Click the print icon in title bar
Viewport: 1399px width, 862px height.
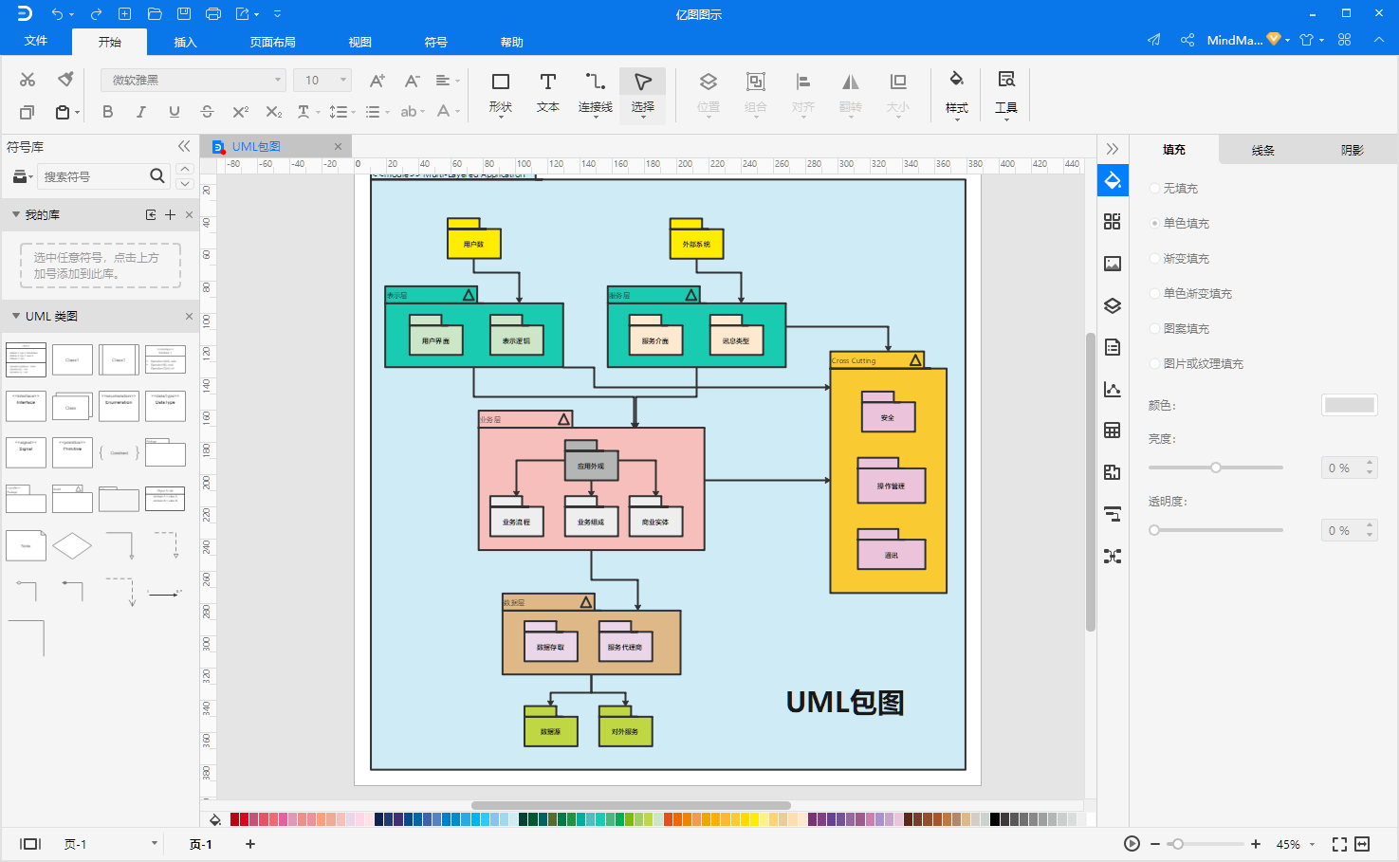(213, 13)
